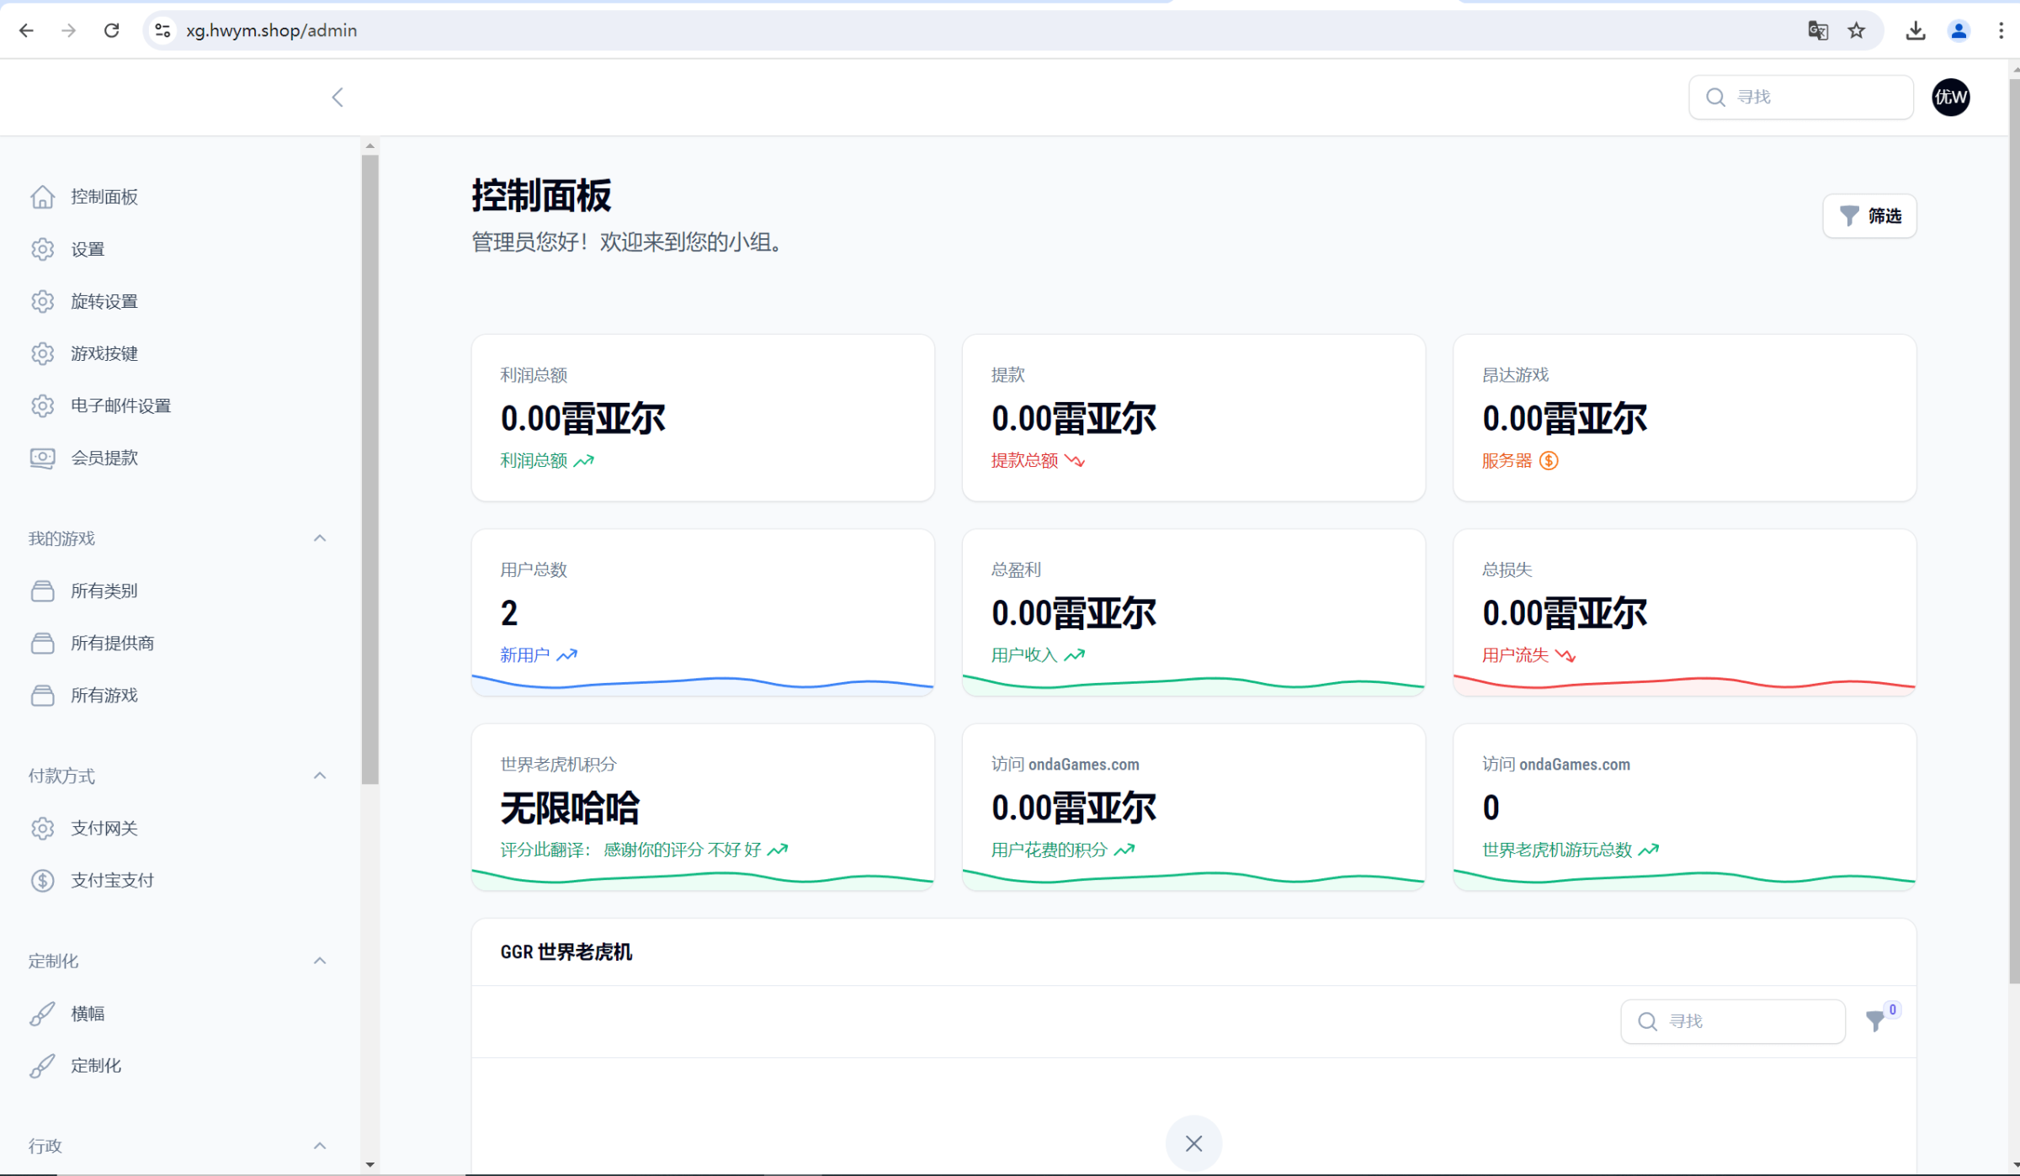Collapse the 付款方式 section

(x=320, y=776)
